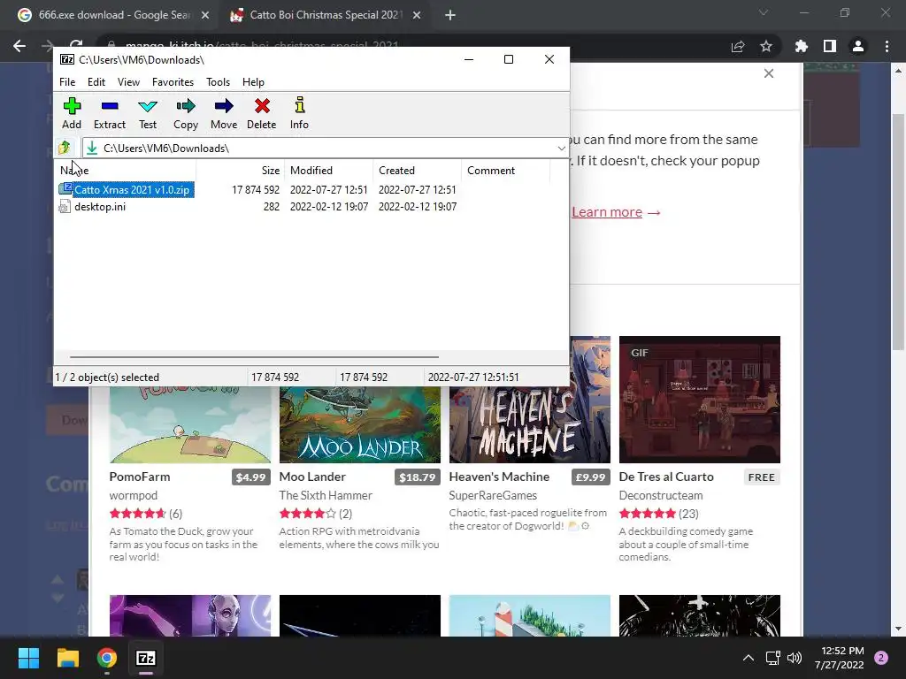Viewport: 906px width, 679px height.
Task: Open the De Tres al Cuarto GIF thumbnail
Action: [x=700, y=400]
